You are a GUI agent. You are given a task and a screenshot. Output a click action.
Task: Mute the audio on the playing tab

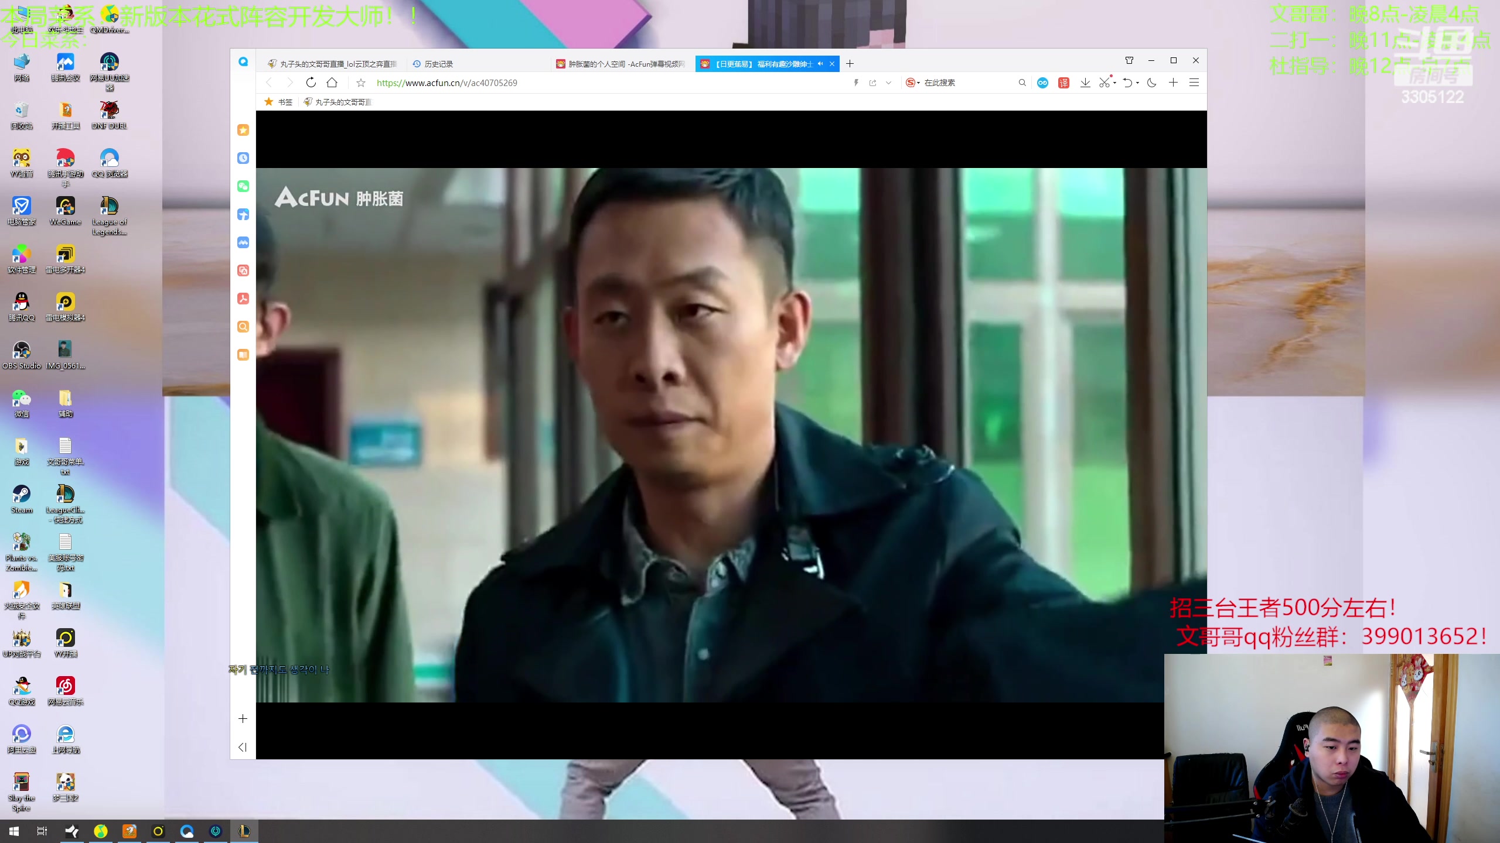click(x=820, y=64)
